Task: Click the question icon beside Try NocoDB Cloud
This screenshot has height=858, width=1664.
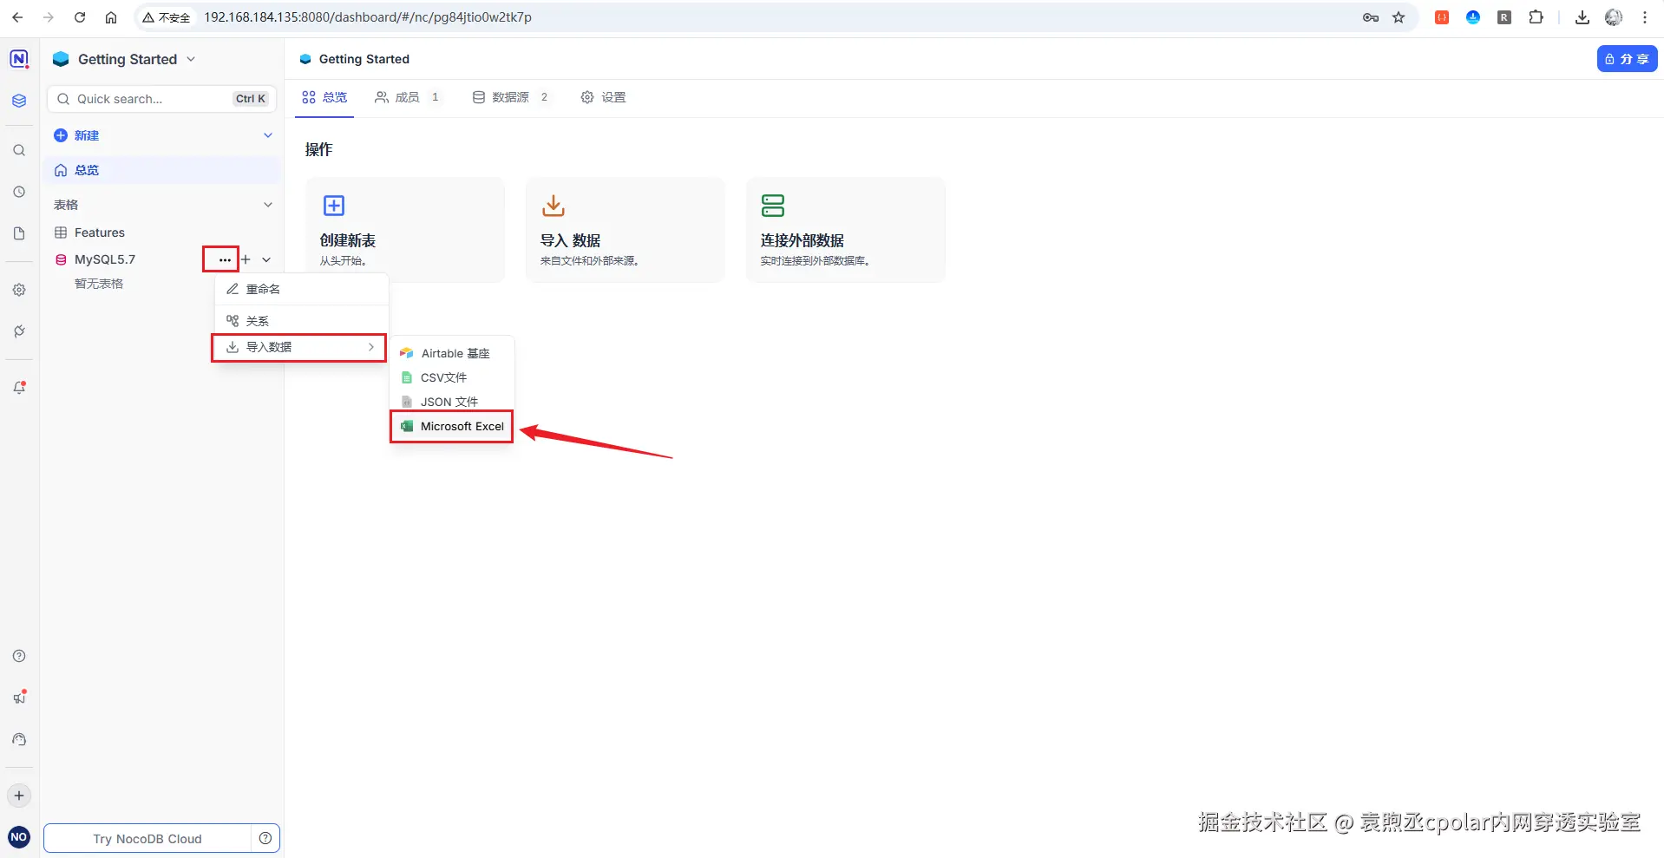Action: pyautogui.click(x=265, y=838)
